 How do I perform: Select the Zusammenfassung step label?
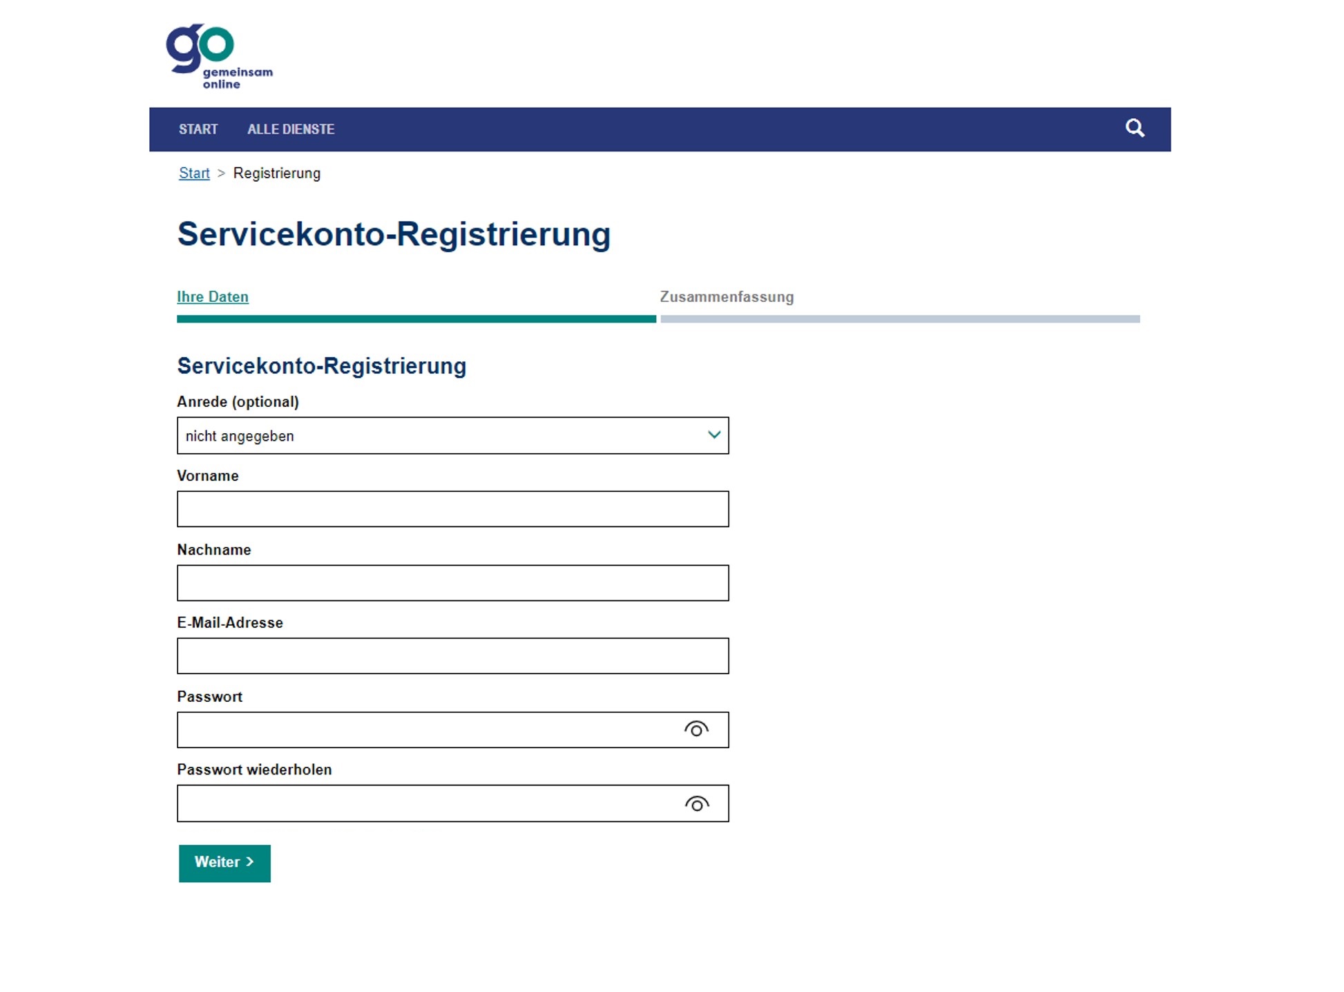pos(727,297)
